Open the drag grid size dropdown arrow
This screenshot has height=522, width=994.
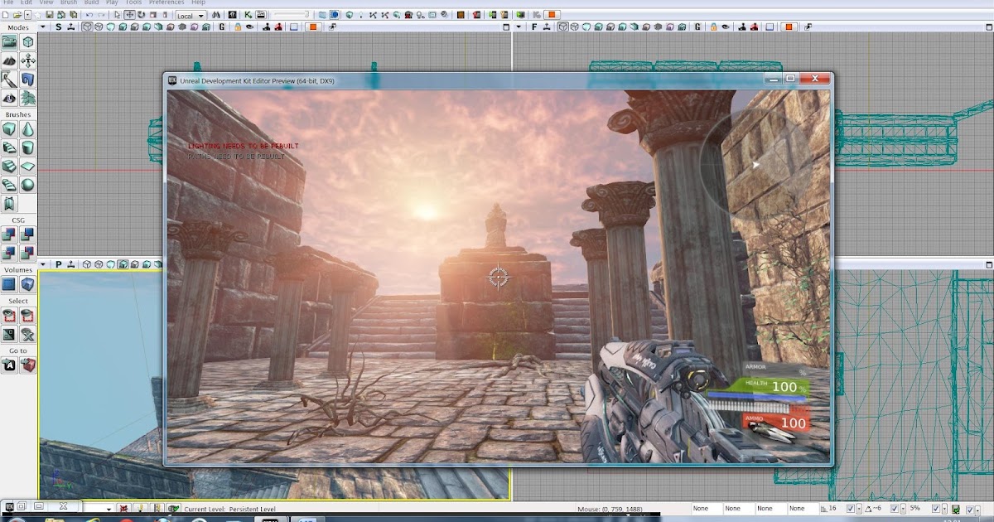tap(859, 509)
